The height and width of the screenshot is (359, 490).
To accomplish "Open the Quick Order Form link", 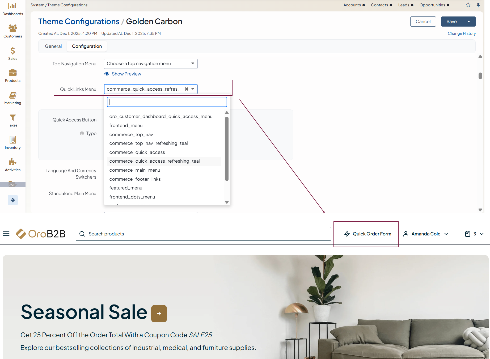I will [x=368, y=234].
